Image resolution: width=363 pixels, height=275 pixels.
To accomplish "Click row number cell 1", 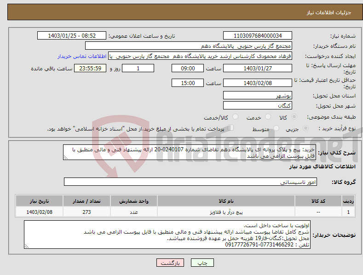I will pos(348,212).
